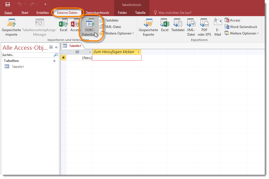
Task: Expand Weitere Optionen in Exportieren group
Action: click(x=242, y=33)
